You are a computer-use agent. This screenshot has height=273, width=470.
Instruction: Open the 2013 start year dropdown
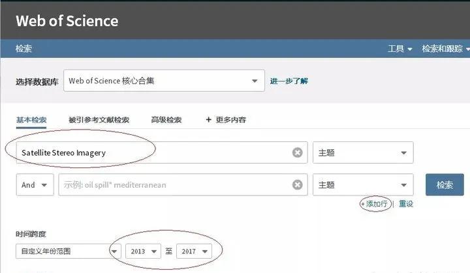[x=143, y=251]
